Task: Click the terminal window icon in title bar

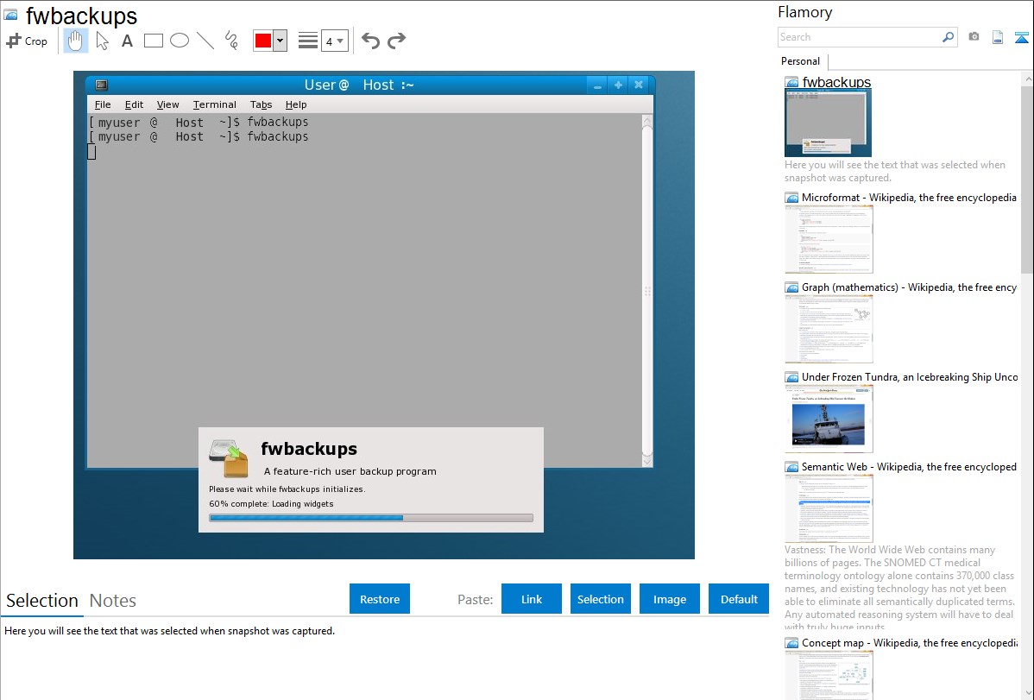Action: click(x=102, y=85)
